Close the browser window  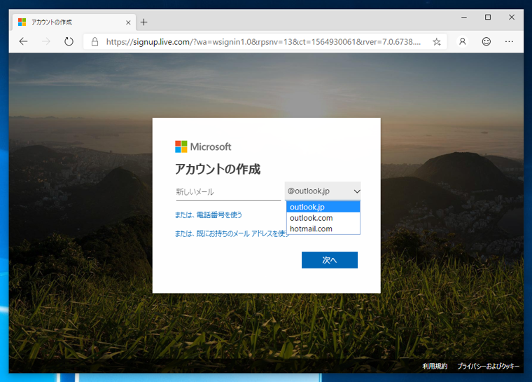512,17
